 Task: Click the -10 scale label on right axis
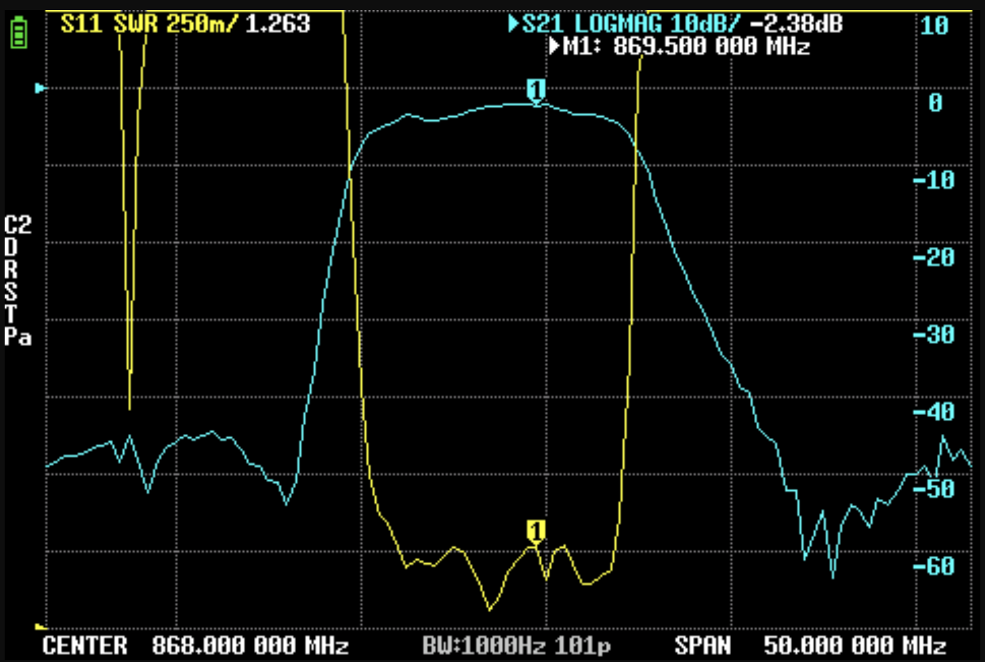pyautogui.click(x=934, y=180)
